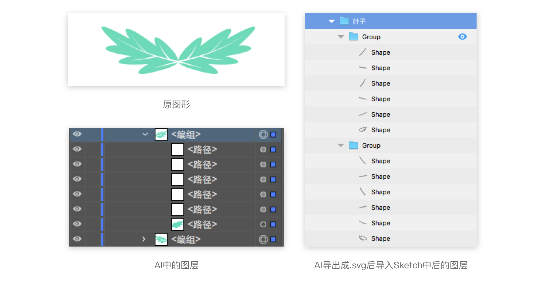545x281 pixels.
Task: Select the bottom <编组> leaf thumbnail
Action: (x=161, y=239)
